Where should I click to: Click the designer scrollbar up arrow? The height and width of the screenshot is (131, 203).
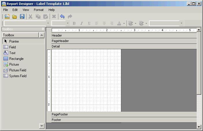point(199,30)
